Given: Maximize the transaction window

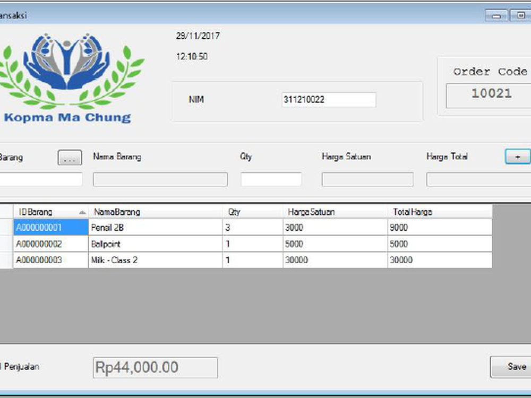Looking at the screenshot, I should click(x=519, y=15).
